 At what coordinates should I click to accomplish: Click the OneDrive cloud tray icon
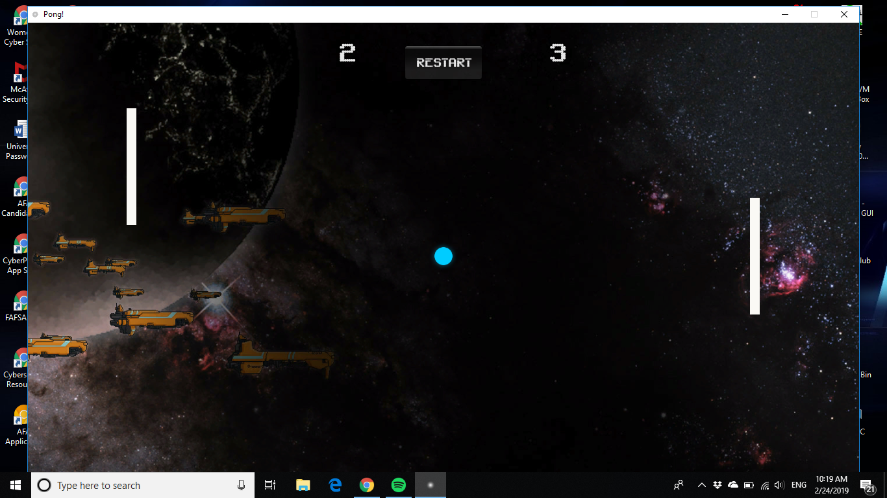[733, 485]
